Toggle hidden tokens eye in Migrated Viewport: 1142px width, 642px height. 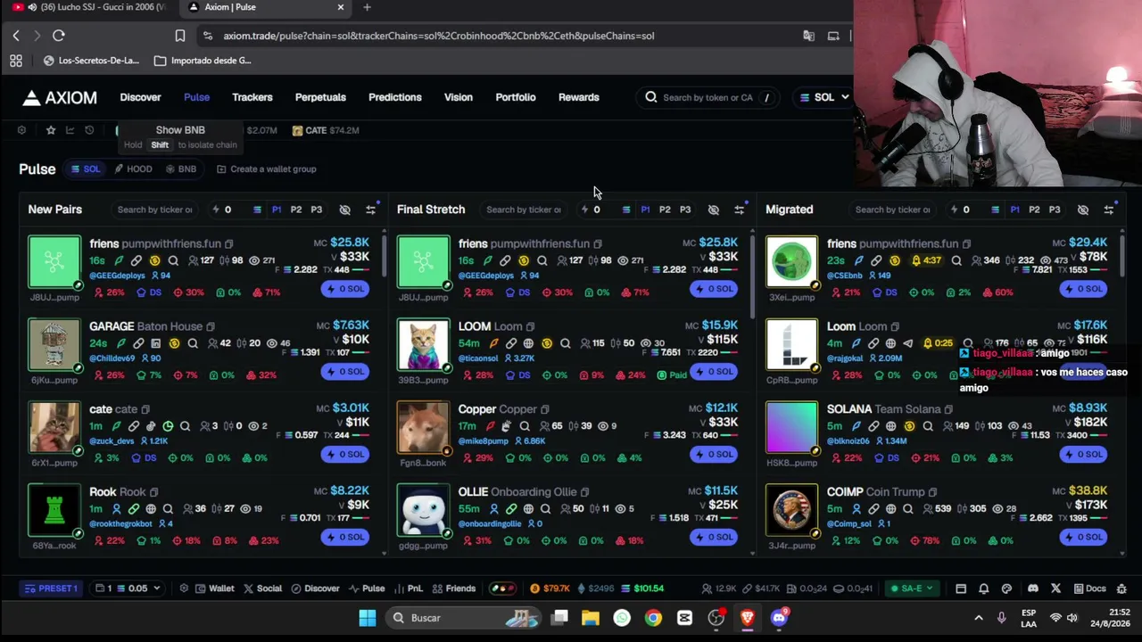(1082, 210)
